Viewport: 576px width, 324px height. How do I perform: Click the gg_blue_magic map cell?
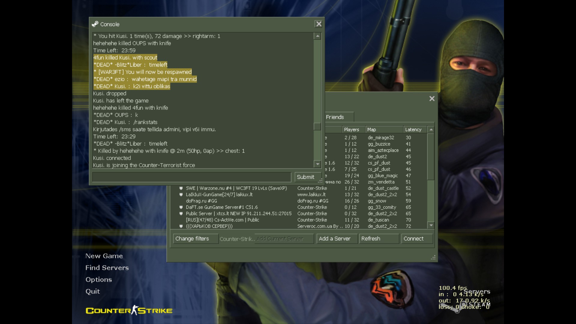pos(383,176)
